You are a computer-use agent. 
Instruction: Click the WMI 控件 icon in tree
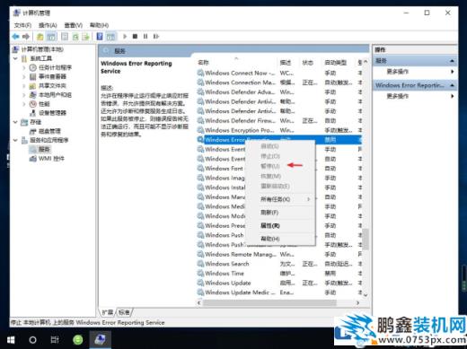[32, 159]
